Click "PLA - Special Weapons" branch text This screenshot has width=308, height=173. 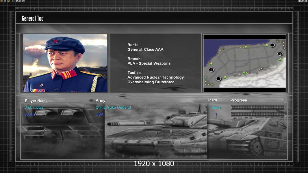149,63
